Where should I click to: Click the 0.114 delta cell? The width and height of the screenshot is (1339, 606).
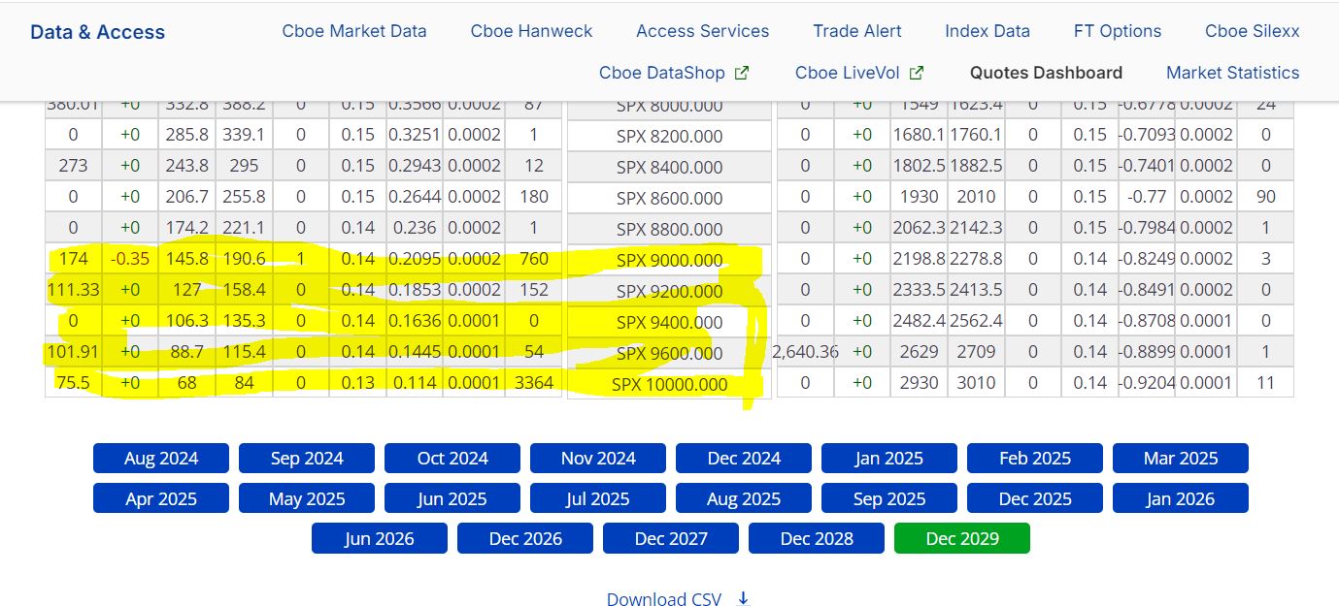click(415, 382)
